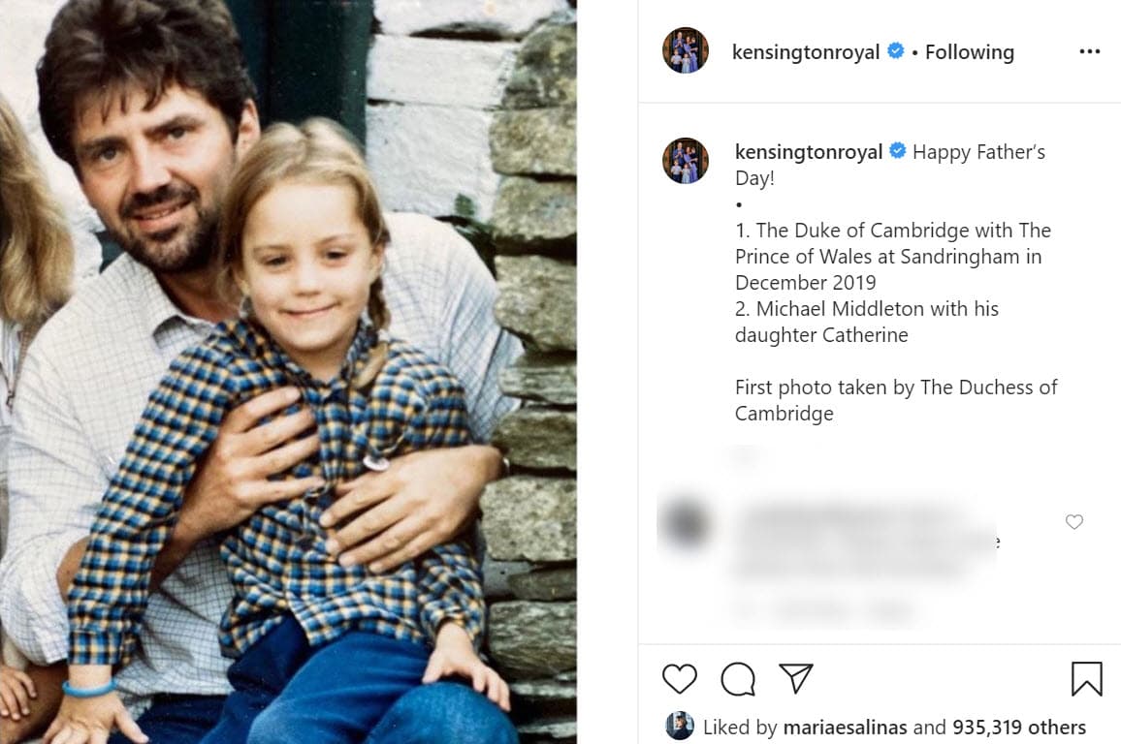Image resolution: width=1121 pixels, height=744 pixels.
Task: Click kensingtonroyal username in the caption
Action: coord(808,152)
